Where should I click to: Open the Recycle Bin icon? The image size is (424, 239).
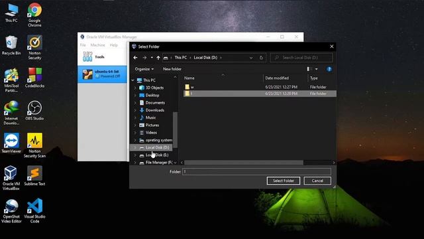coord(11,46)
